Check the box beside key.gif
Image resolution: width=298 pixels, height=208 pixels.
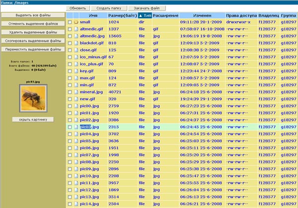tap(70, 71)
